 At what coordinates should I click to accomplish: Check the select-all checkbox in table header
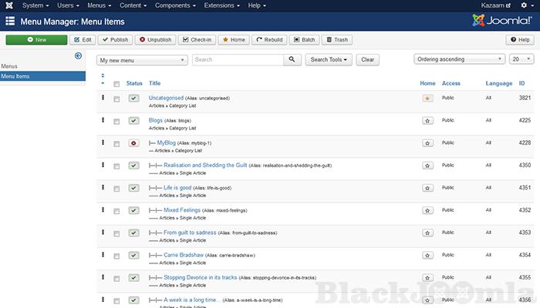[116, 83]
